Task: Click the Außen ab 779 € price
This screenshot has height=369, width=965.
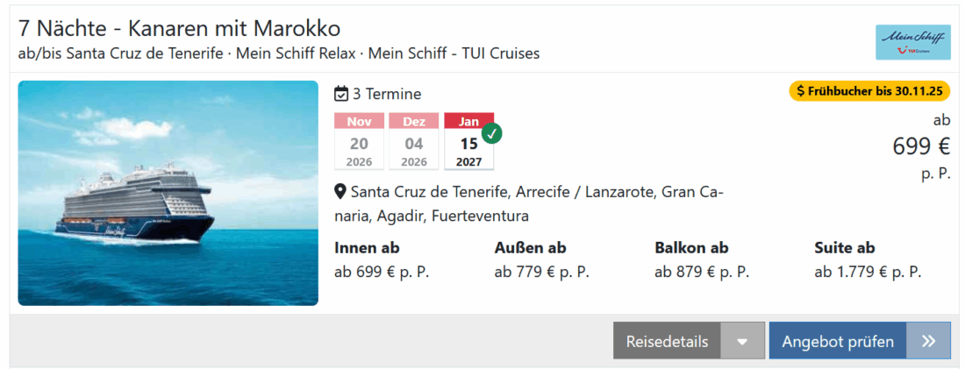Action: pyautogui.click(x=541, y=272)
